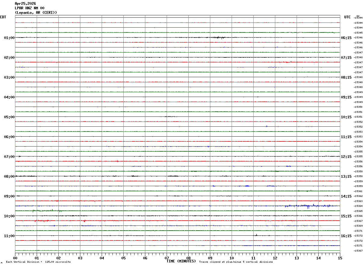The height and width of the screenshot is (266, 364).
Task: Click the -15366 DC offset value
Action: 358,216
